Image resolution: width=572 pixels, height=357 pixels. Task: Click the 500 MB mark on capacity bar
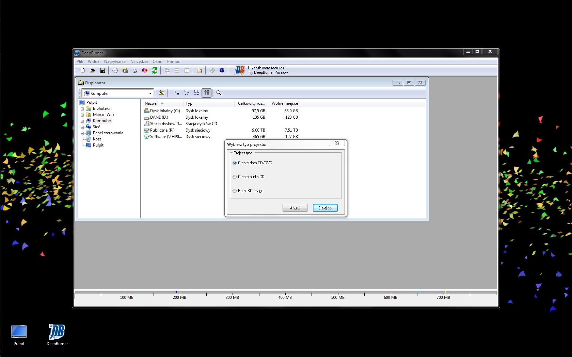tap(338, 297)
